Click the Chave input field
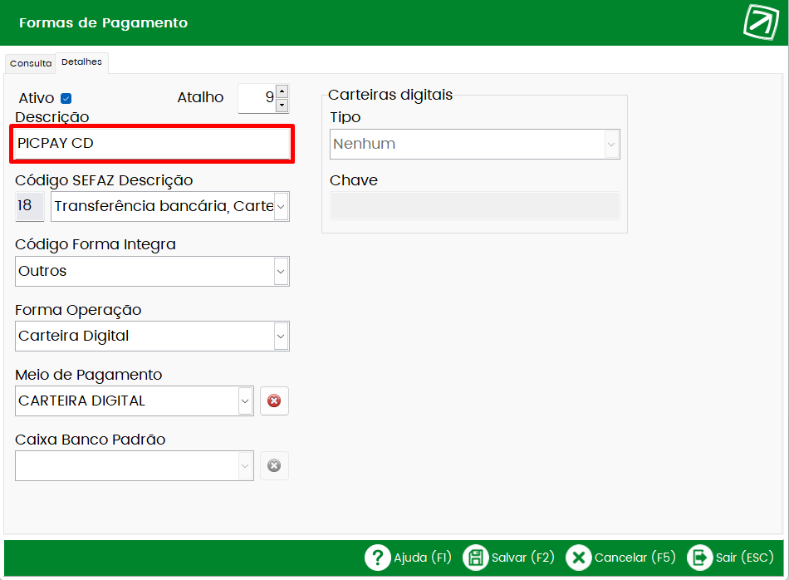The image size is (789, 580). [475, 205]
